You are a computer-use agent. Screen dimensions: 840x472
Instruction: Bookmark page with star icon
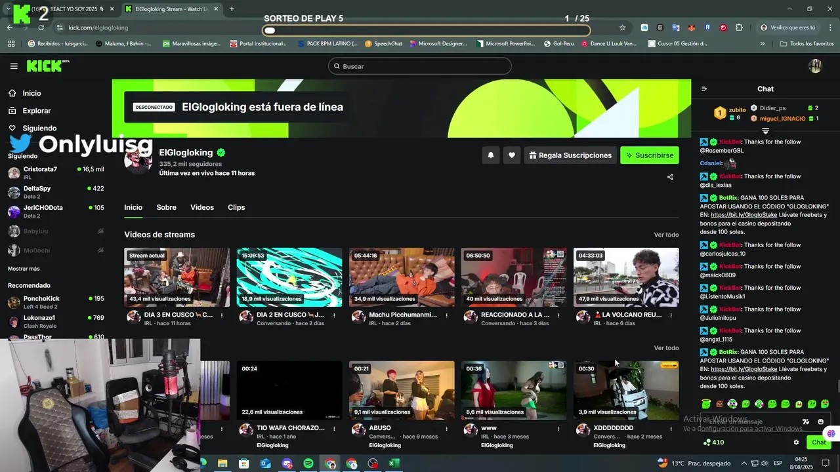(622, 28)
